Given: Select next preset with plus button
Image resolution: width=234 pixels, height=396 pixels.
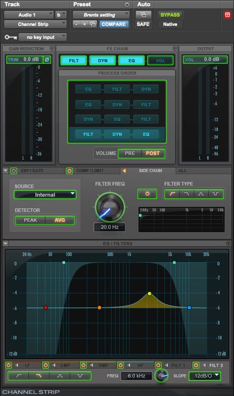Looking at the screenshot, I should [x=85, y=24].
